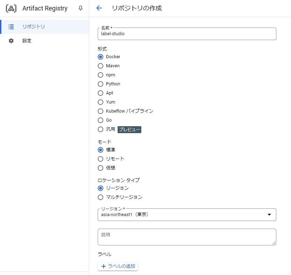Choose 標準 mode radio button
Screen dimensions: 291x275
(100, 150)
